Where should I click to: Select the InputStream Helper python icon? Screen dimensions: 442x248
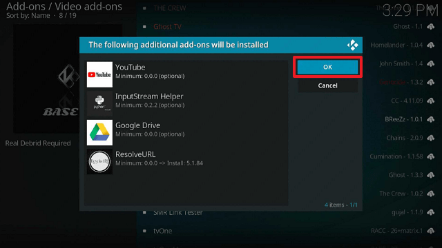coord(99,103)
